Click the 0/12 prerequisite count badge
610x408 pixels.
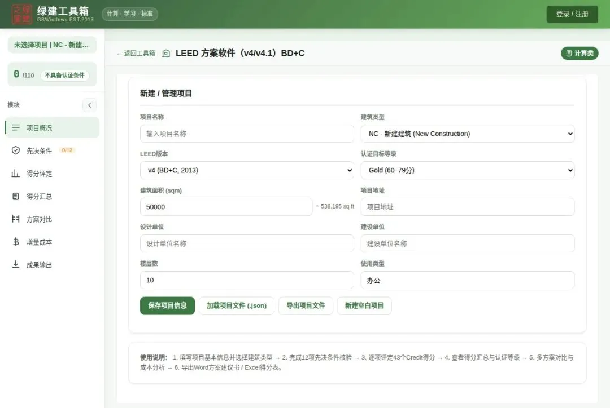pos(67,150)
